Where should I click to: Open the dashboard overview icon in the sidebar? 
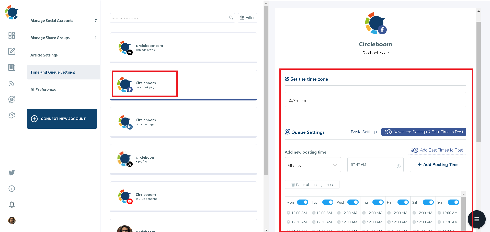pyautogui.click(x=12, y=36)
